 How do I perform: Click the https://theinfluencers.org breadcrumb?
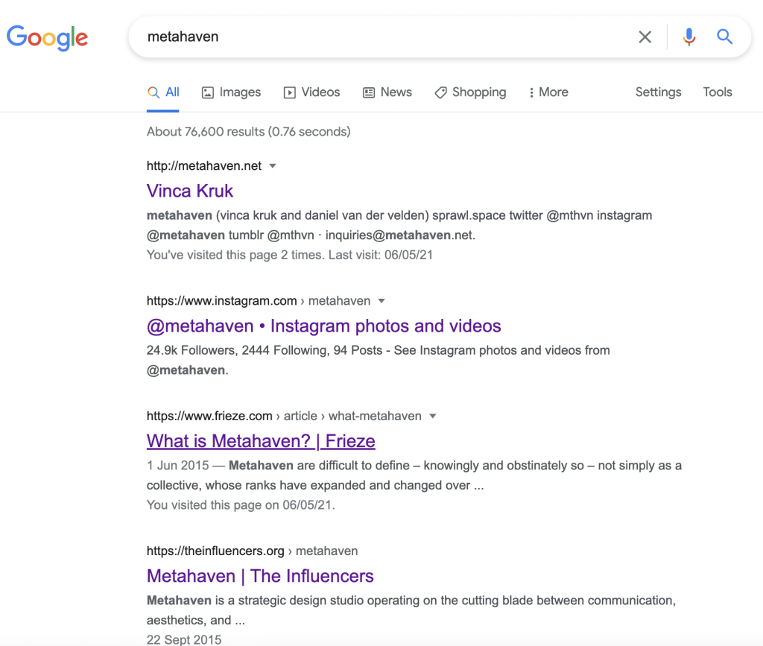(x=215, y=551)
